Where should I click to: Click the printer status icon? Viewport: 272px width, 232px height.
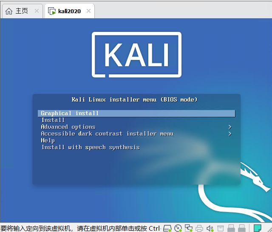click(199, 228)
